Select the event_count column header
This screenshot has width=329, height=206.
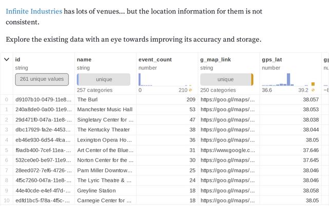coord(155,60)
